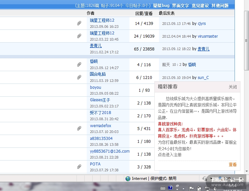Viewport: 249px width, 191px height.
Task: Click the 6 / 1210 reply count
Action: (x=144, y=77)
